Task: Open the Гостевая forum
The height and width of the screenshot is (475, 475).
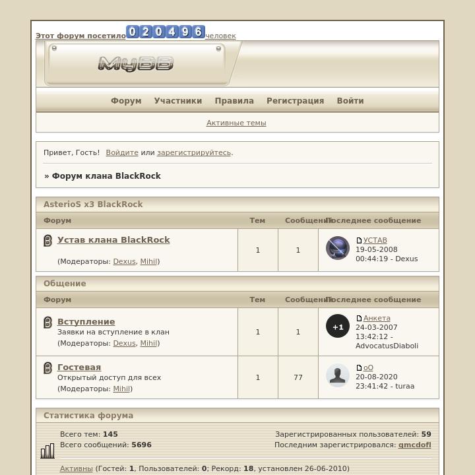Action: point(79,367)
